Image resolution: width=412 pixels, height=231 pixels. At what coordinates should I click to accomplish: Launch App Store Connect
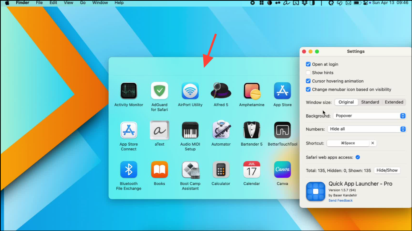pos(129,130)
